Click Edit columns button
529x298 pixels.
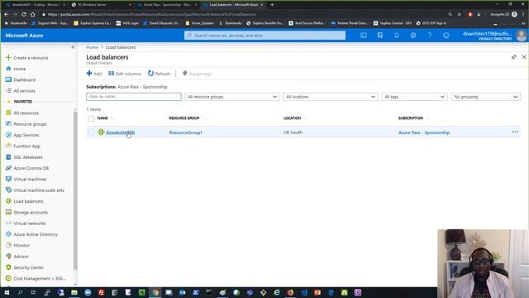125,74
